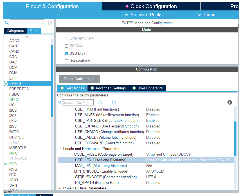Open the gear settings icon beside search
239x196 pixels.
(50, 23)
